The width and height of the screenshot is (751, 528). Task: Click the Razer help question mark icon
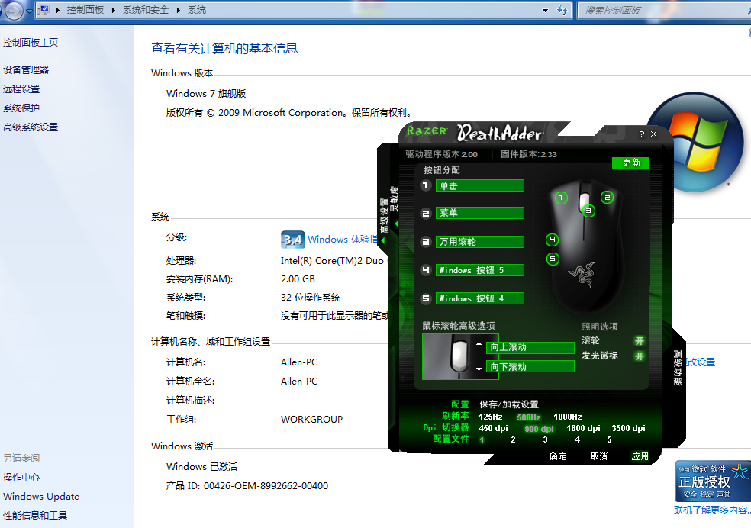642,134
